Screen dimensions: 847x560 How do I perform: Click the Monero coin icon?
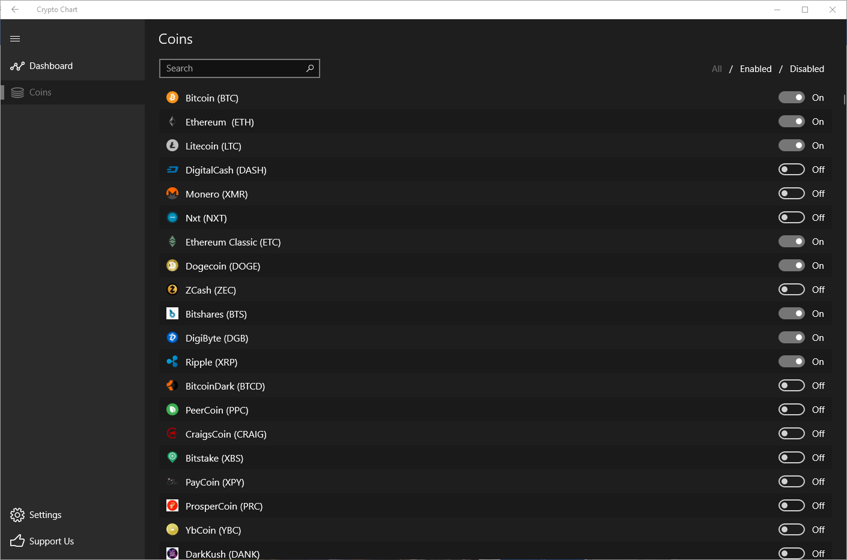172,193
